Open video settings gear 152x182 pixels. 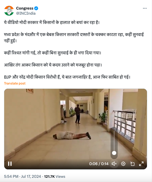(123, 164)
